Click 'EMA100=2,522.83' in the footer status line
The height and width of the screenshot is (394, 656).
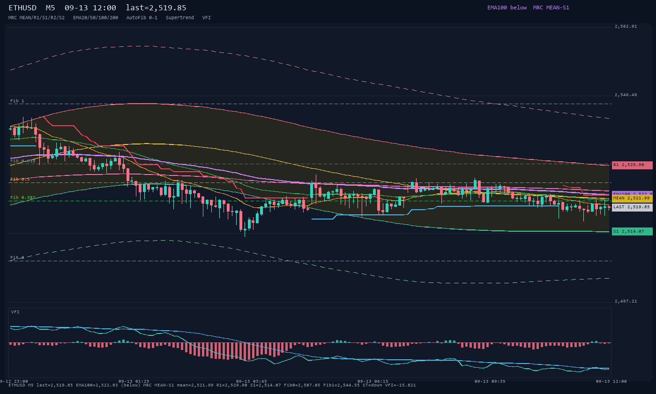(97, 385)
